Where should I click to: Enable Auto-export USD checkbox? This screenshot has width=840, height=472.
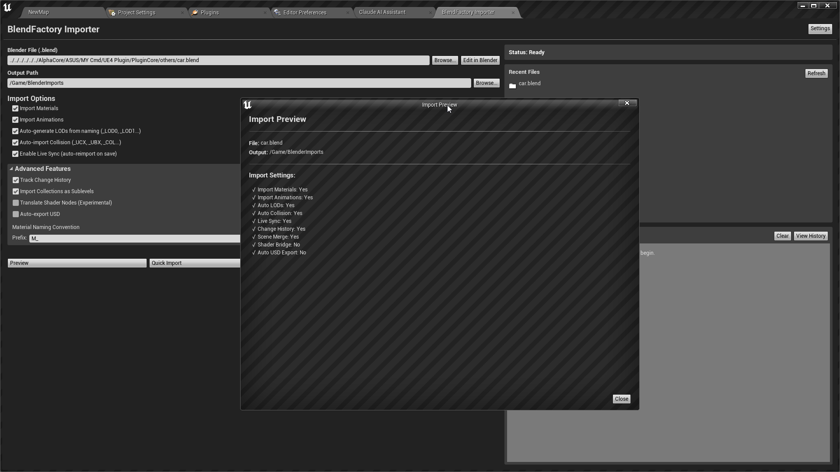coord(16,214)
